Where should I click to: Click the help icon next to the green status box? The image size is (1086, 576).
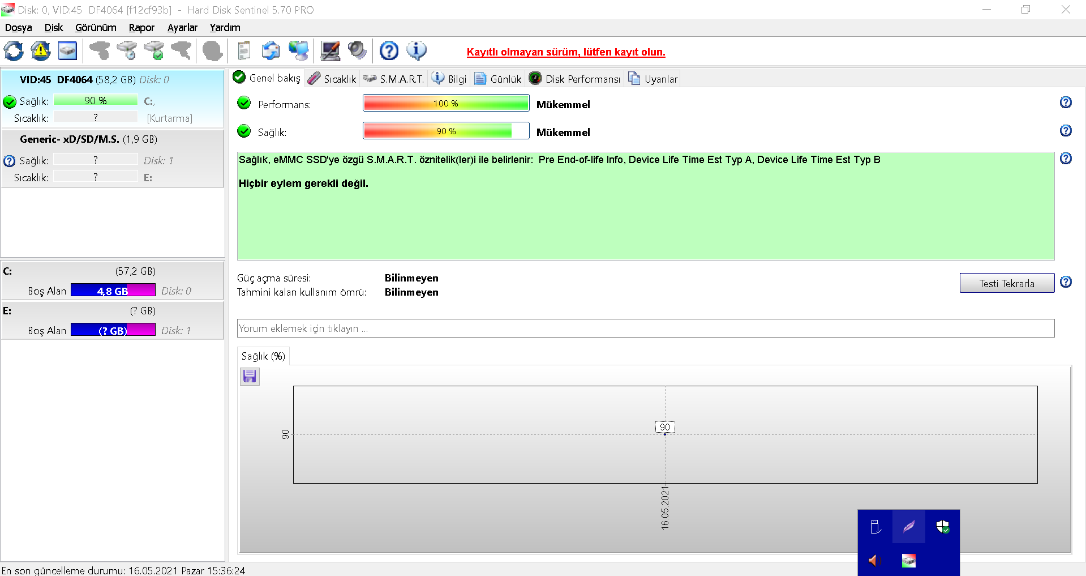(x=1066, y=159)
